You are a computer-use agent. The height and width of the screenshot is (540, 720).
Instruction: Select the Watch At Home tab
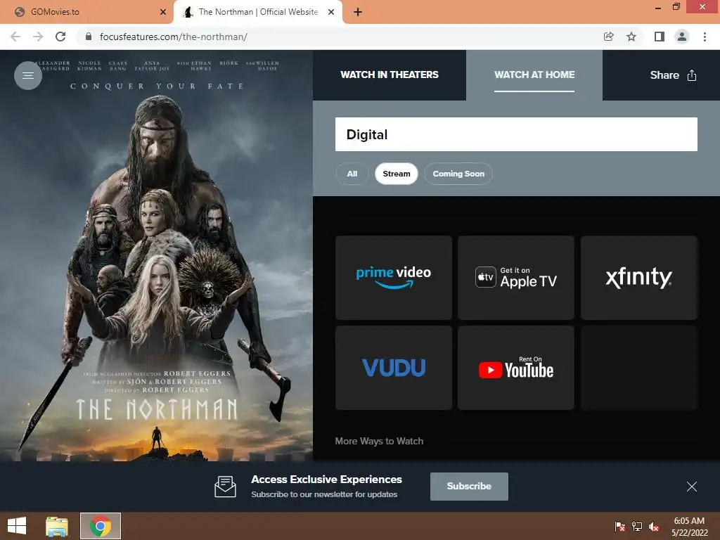point(534,75)
